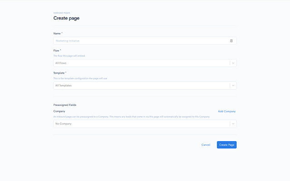Screen dimensions: 290x181
Task: Click the Template field label
Action: click(60, 73)
